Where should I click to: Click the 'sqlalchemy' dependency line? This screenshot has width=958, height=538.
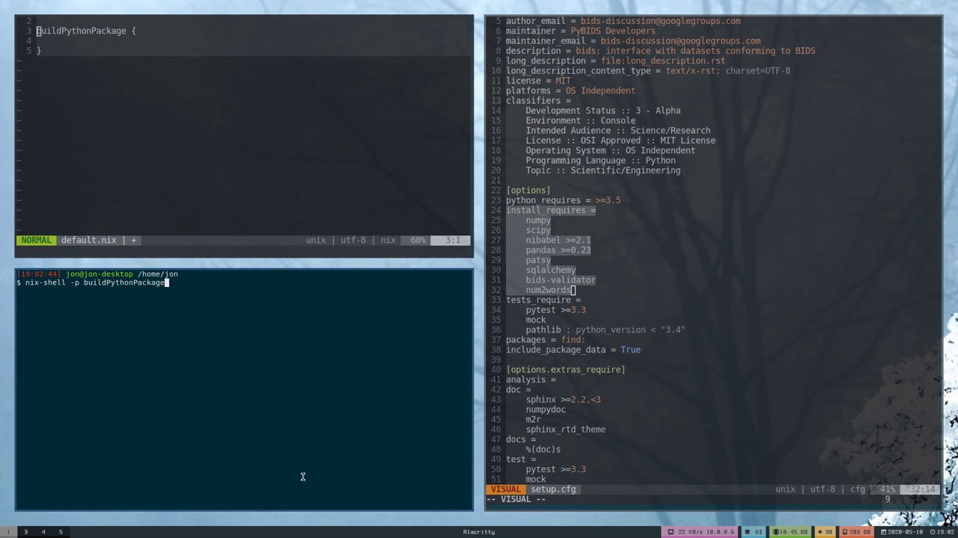coord(550,270)
